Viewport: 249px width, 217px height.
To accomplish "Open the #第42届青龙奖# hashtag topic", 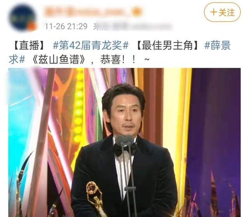I will pyautogui.click(x=91, y=45).
